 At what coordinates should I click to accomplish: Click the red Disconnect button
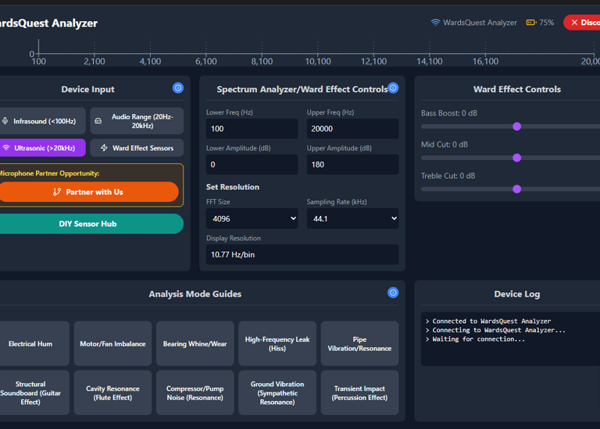[582, 23]
